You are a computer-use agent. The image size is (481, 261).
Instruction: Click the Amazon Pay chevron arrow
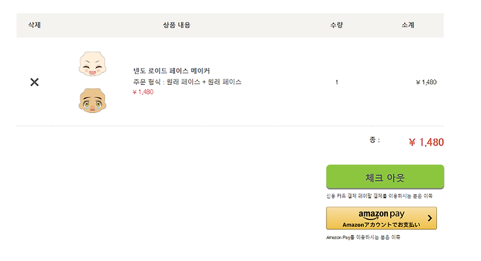point(430,218)
